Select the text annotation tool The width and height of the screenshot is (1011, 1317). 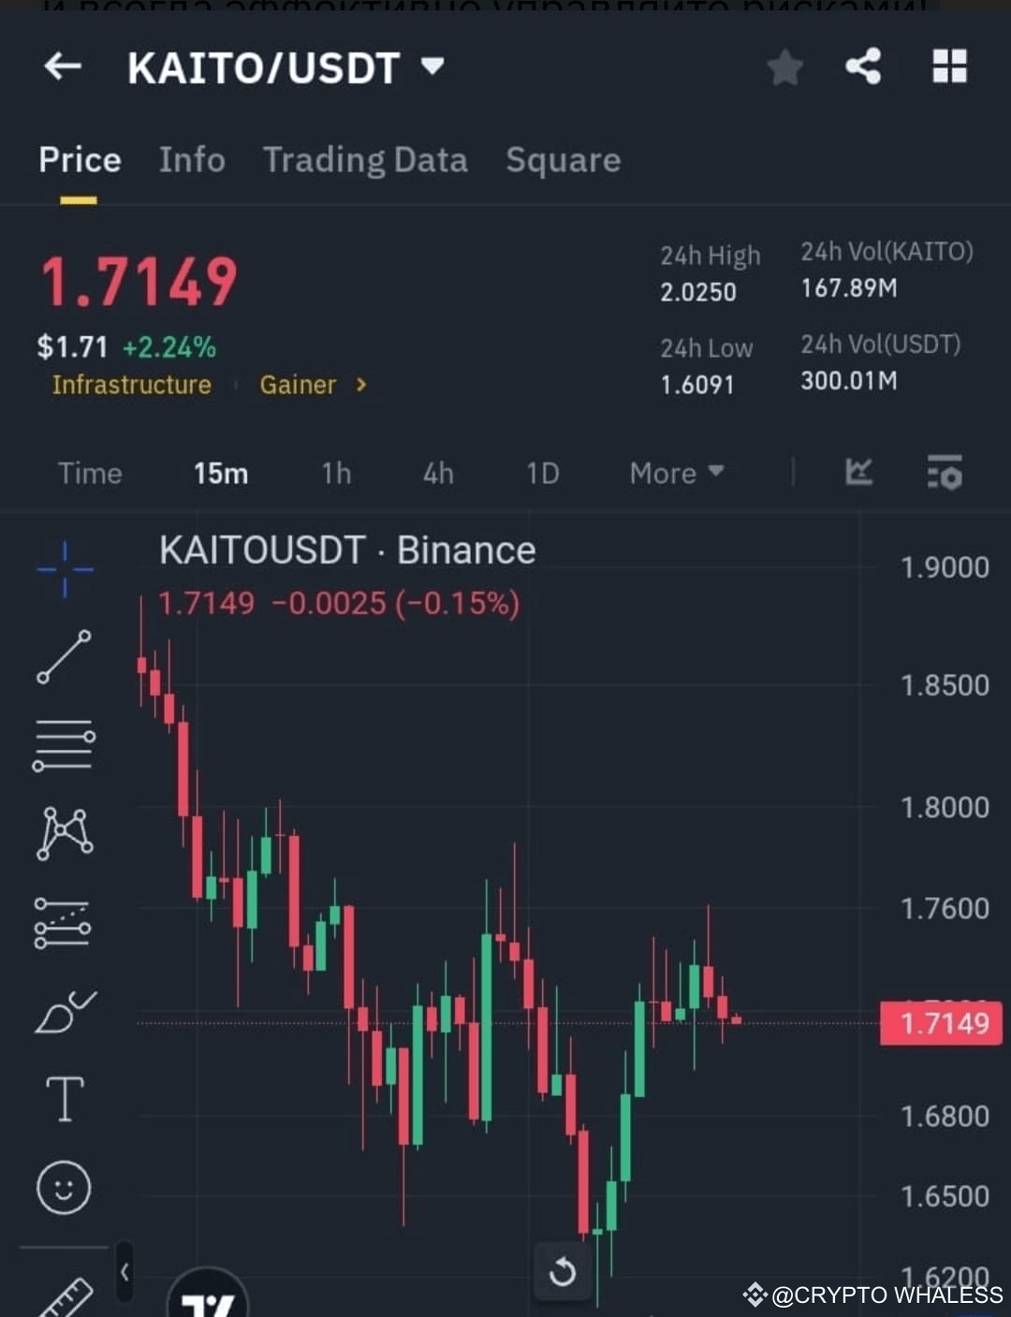(x=64, y=1100)
